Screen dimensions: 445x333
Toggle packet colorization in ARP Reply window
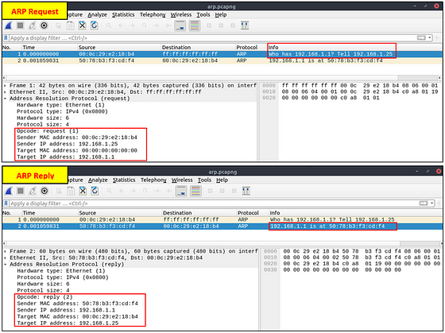(195, 191)
